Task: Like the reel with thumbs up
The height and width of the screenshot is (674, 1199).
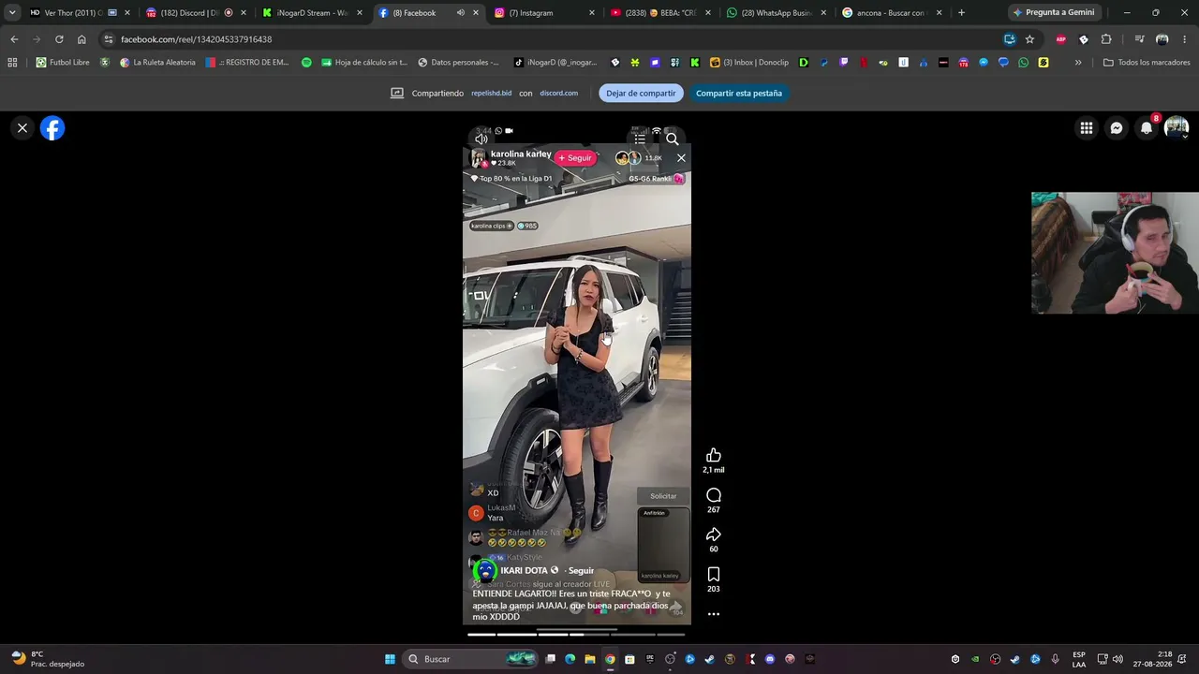Action: coord(714,456)
